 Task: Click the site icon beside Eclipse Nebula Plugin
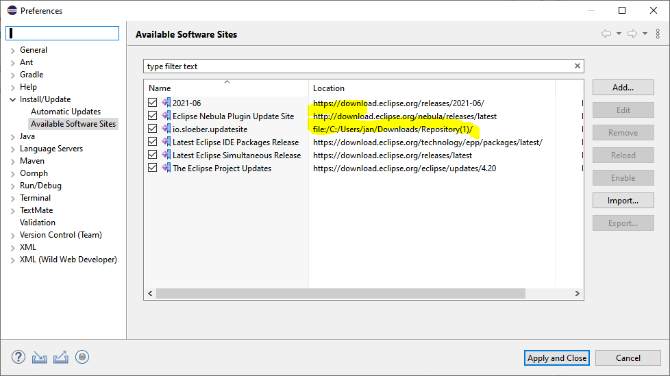tap(166, 116)
